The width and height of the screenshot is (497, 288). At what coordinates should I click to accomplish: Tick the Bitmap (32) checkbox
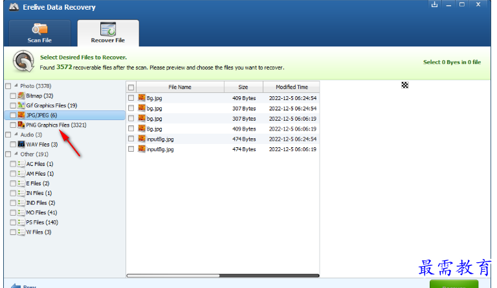(x=13, y=96)
